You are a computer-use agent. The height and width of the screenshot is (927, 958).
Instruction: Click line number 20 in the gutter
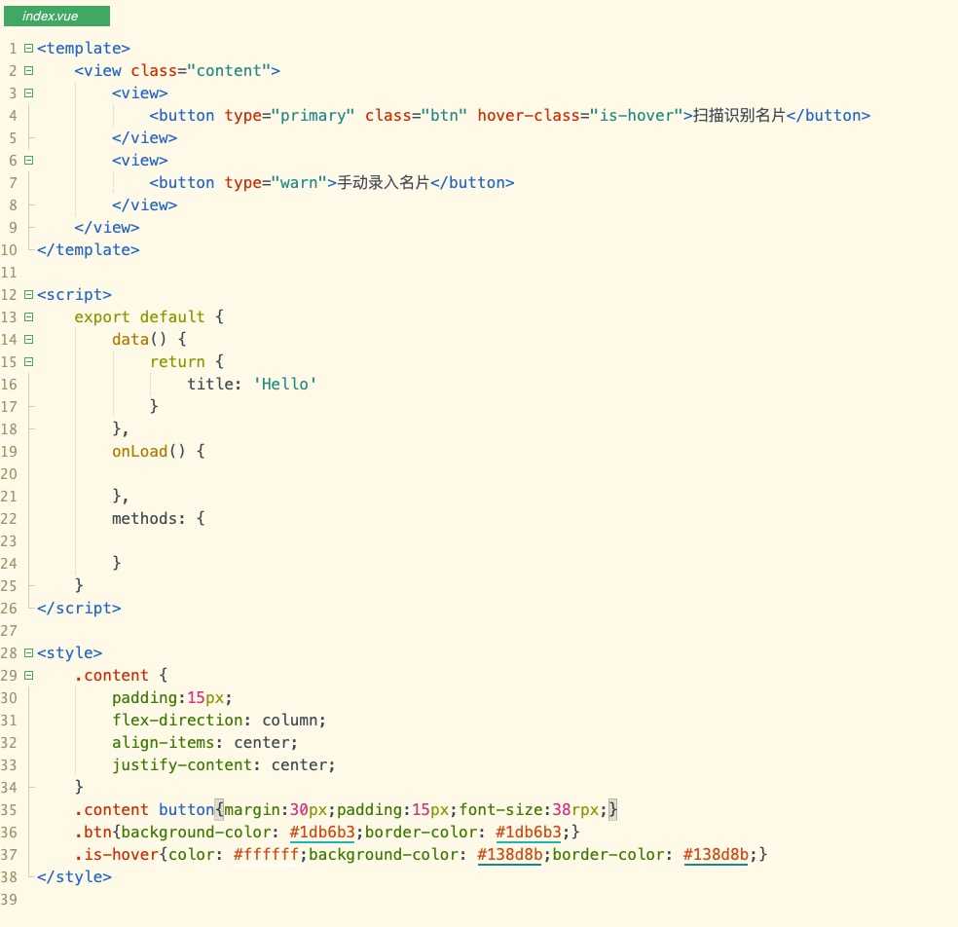click(x=9, y=473)
